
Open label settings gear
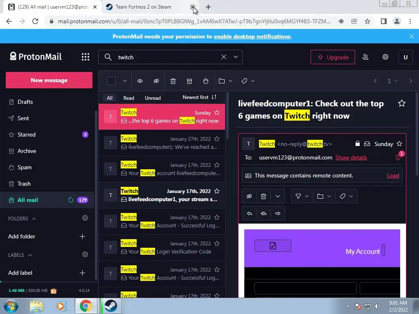click(85, 254)
